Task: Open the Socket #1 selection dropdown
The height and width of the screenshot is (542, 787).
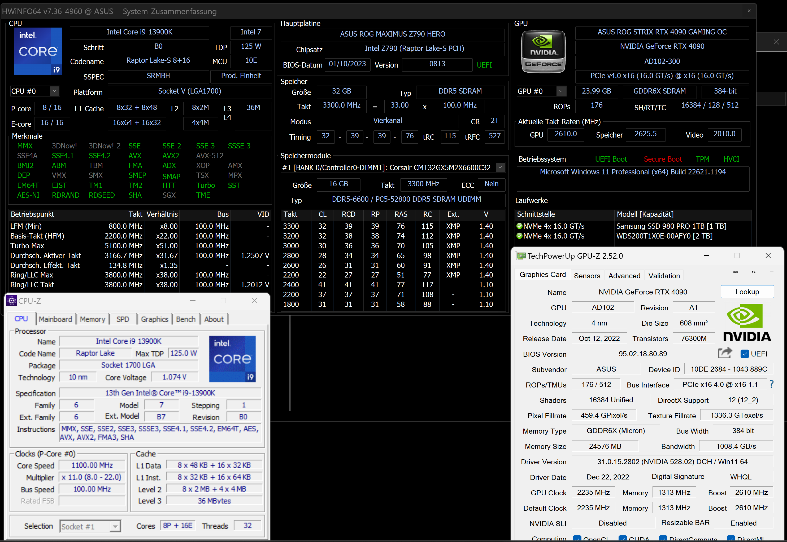Action: (x=115, y=526)
